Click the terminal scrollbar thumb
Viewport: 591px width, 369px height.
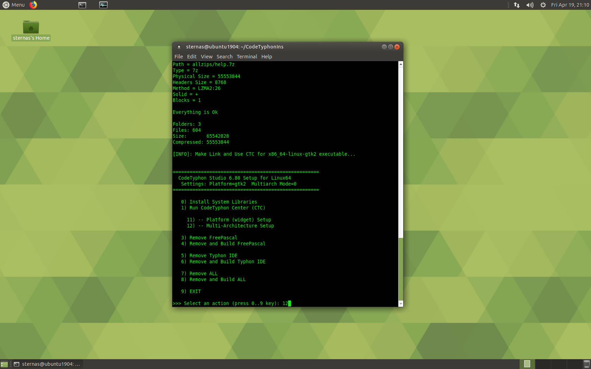(x=401, y=269)
